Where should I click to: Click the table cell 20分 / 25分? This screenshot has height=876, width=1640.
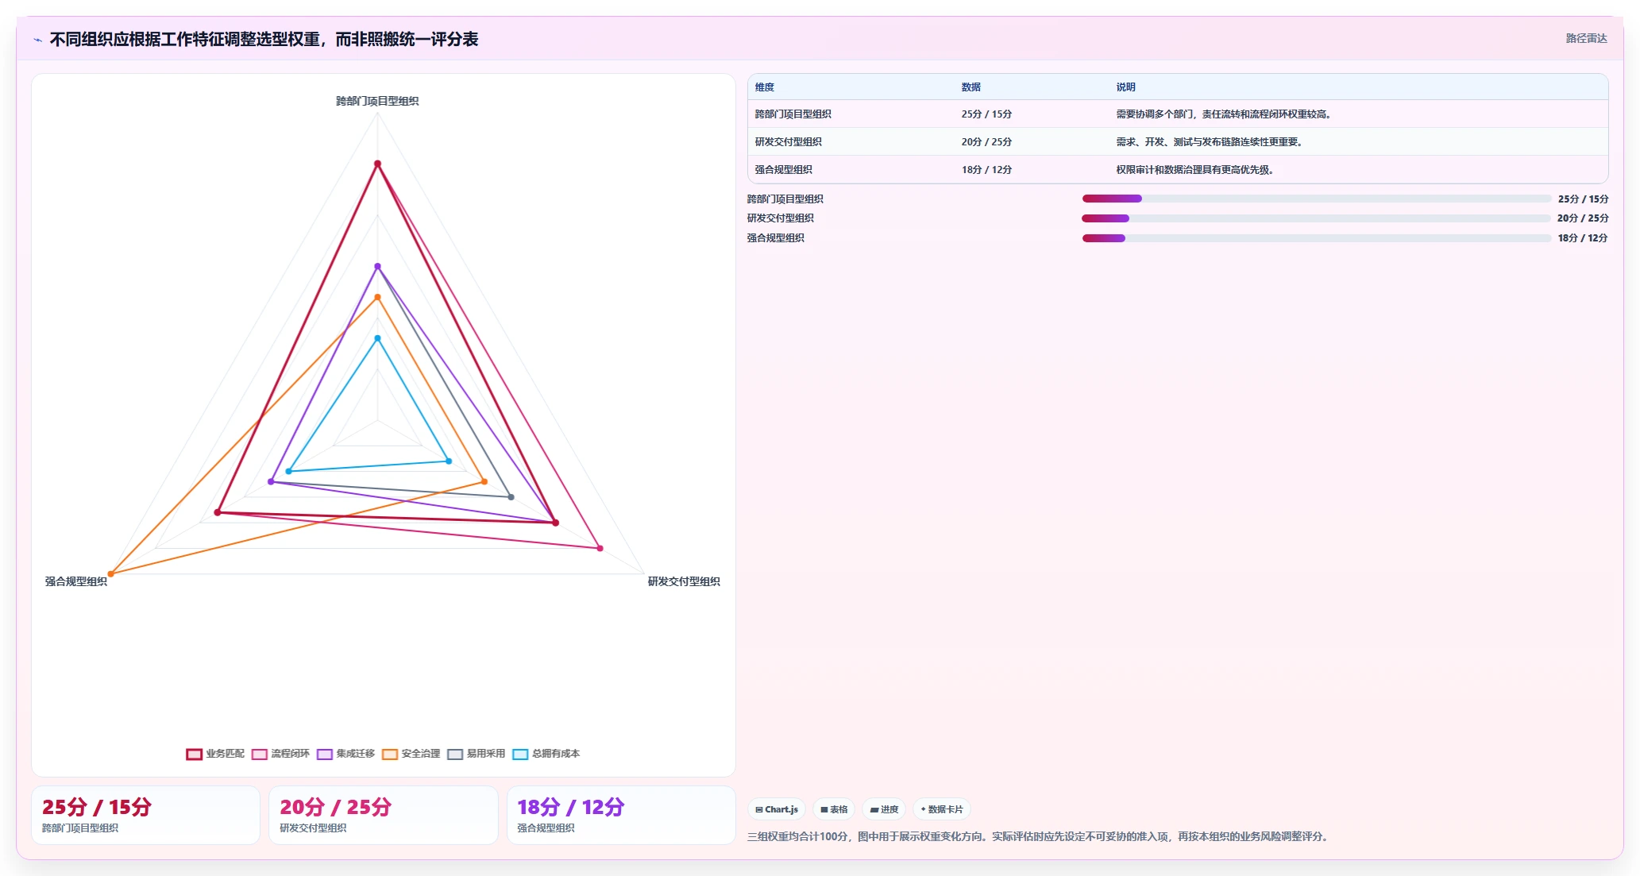(986, 142)
